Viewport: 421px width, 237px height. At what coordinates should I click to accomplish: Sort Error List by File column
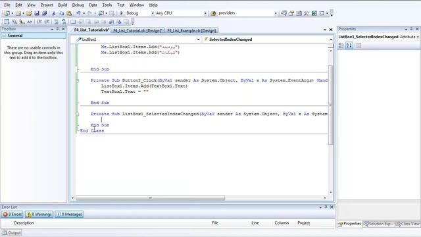(215, 223)
